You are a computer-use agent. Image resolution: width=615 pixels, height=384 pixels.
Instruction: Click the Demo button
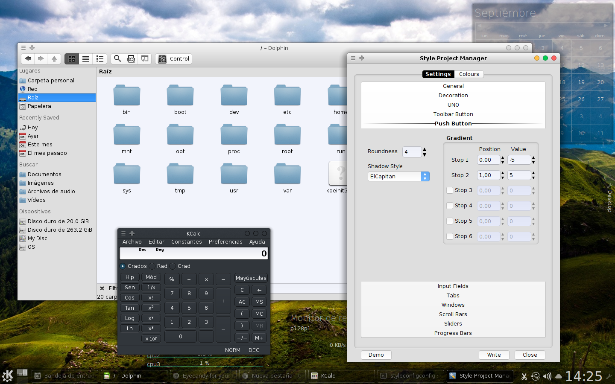coord(376,355)
